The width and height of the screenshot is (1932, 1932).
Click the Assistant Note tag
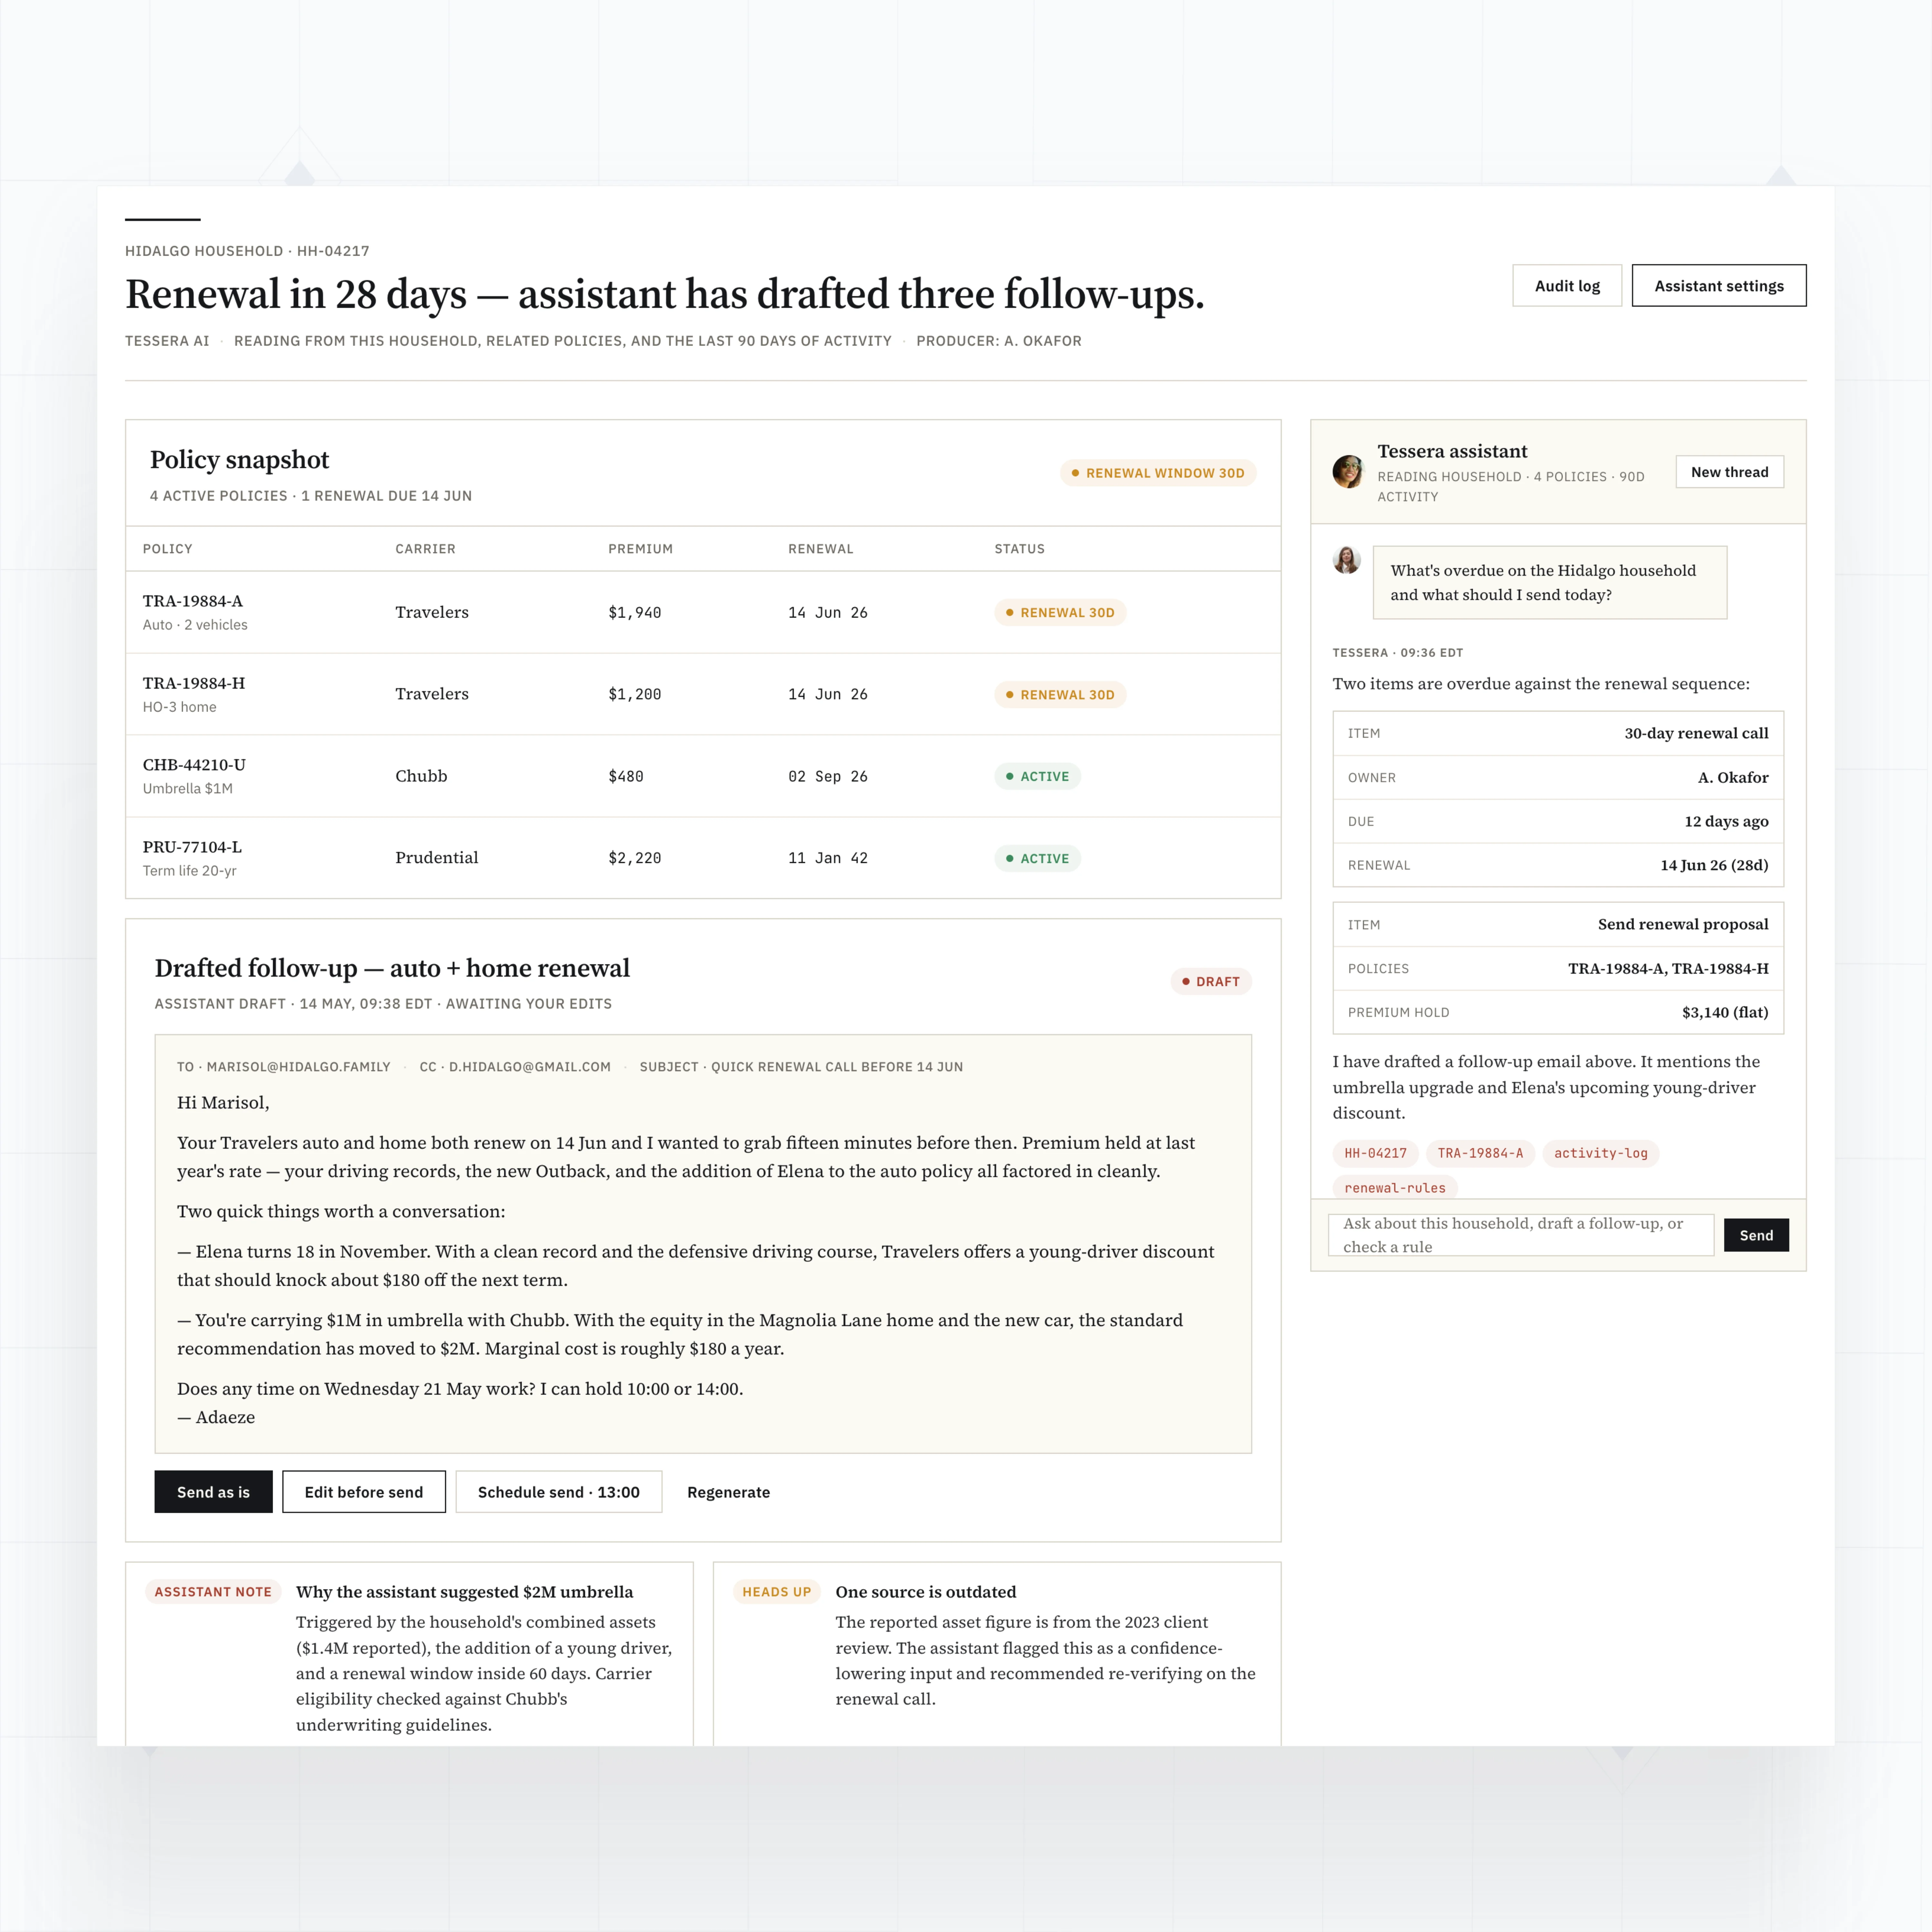(213, 1592)
